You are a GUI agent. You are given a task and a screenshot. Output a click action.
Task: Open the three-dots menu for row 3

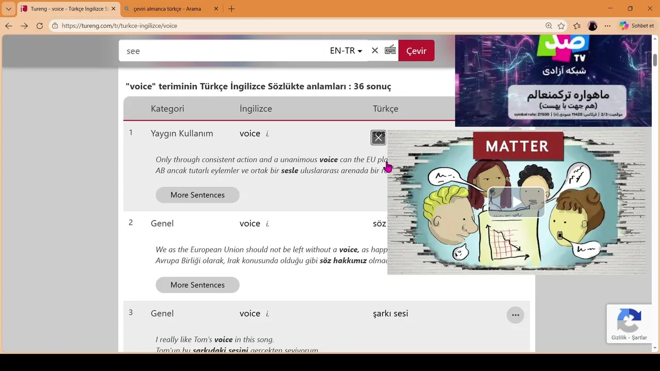[x=515, y=315]
